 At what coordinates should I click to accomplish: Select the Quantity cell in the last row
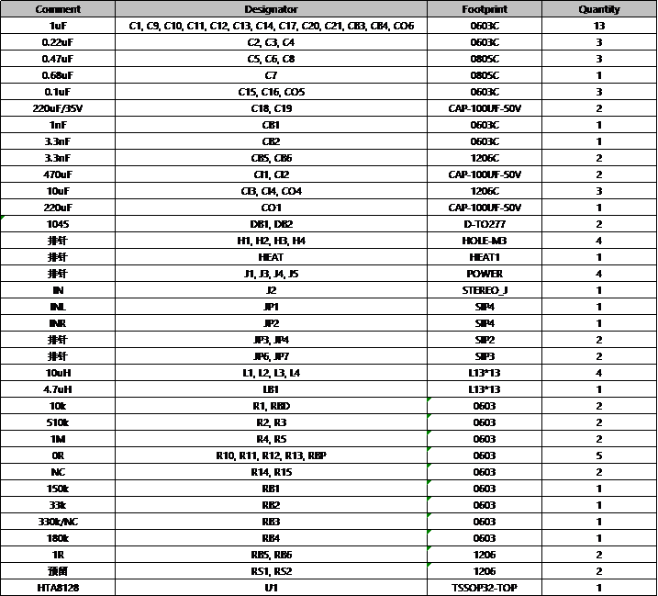598,587
